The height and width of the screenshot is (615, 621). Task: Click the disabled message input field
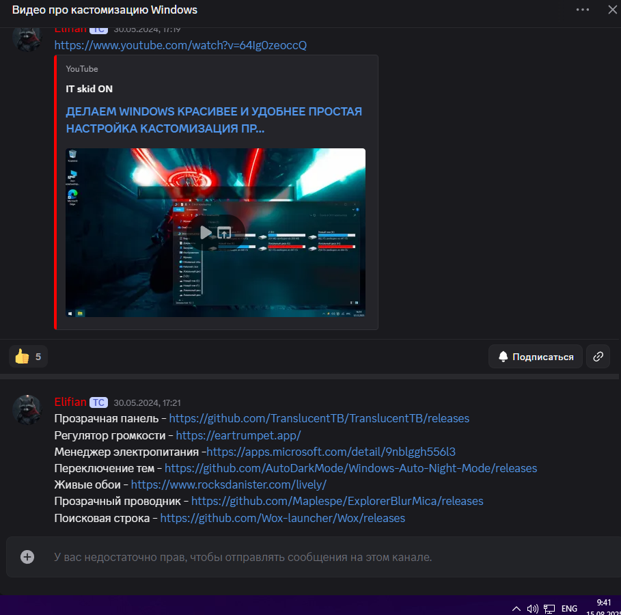point(314,557)
